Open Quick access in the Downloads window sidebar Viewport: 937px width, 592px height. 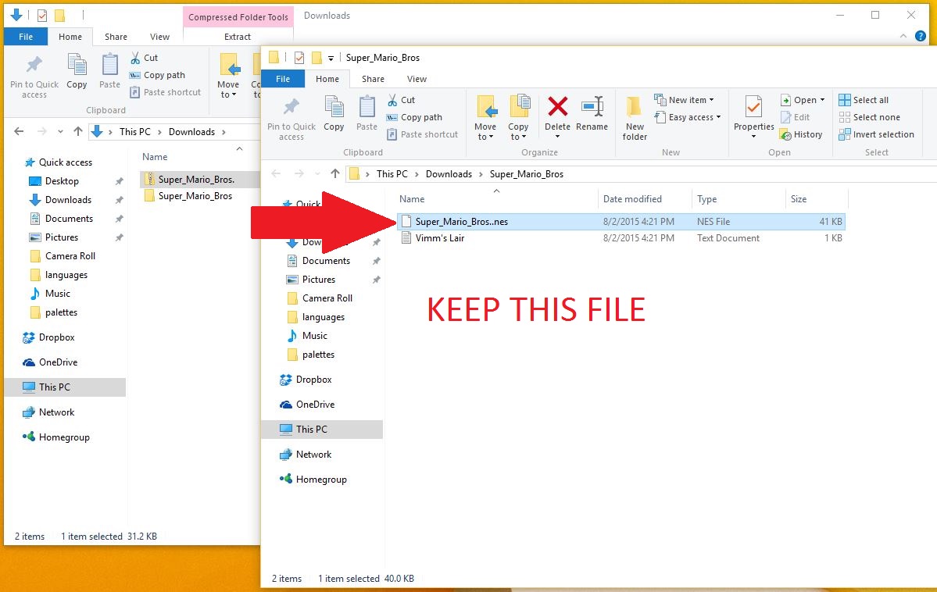click(x=65, y=162)
